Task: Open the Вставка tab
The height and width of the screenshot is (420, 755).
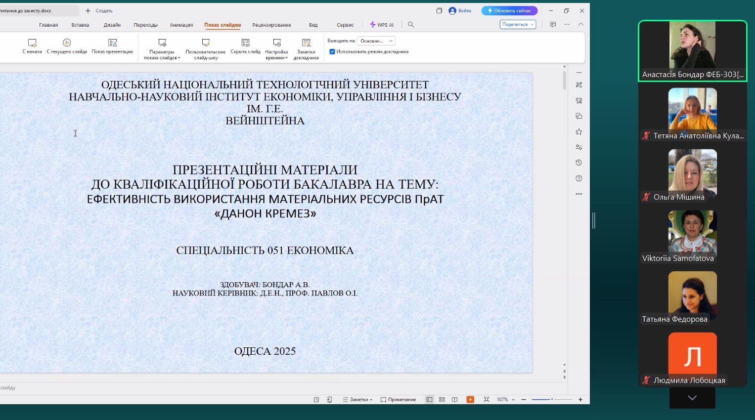Action: (x=80, y=25)
